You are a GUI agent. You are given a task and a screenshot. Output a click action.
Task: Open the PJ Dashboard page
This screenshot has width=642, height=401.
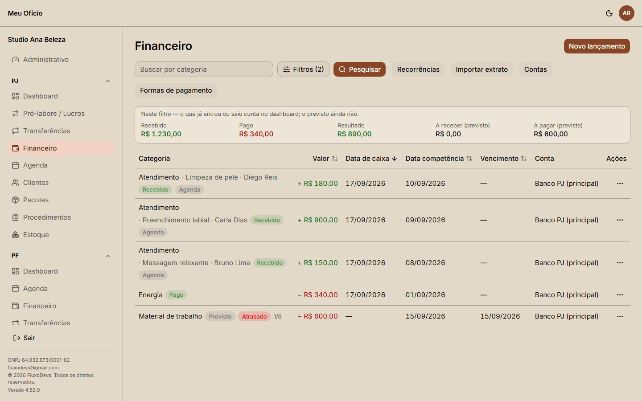click(x=61, y=96)
